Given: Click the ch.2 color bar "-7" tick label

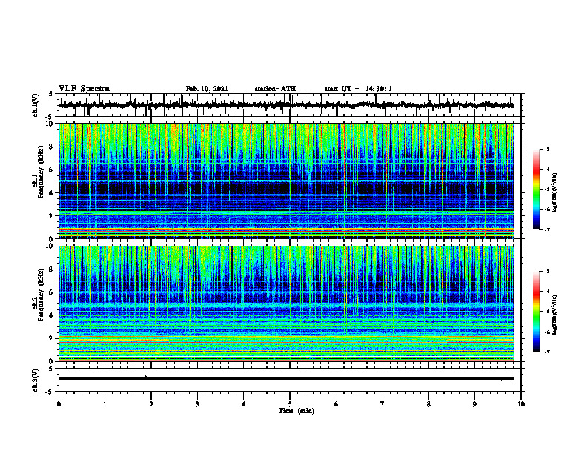Looking at the screenshot, I should click(x=547, y=352).
